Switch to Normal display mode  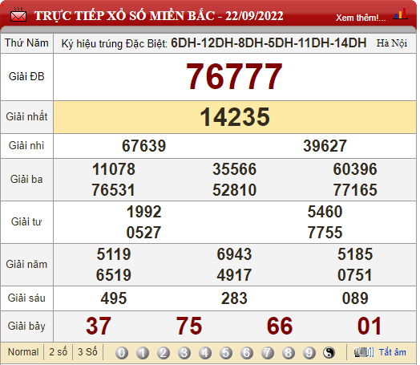23,352
